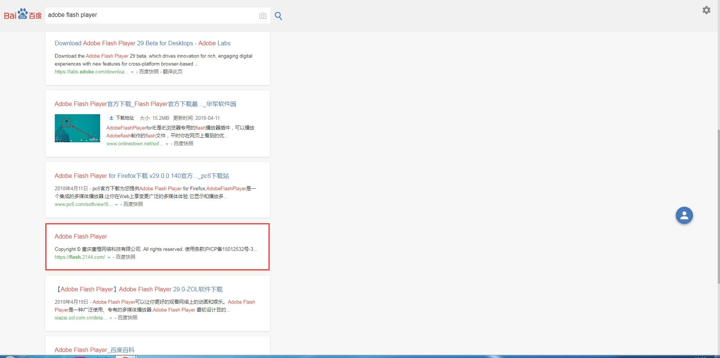
Task: Open 百度快照 for the labs.adobe.com result
Action: tap(149, 72)
